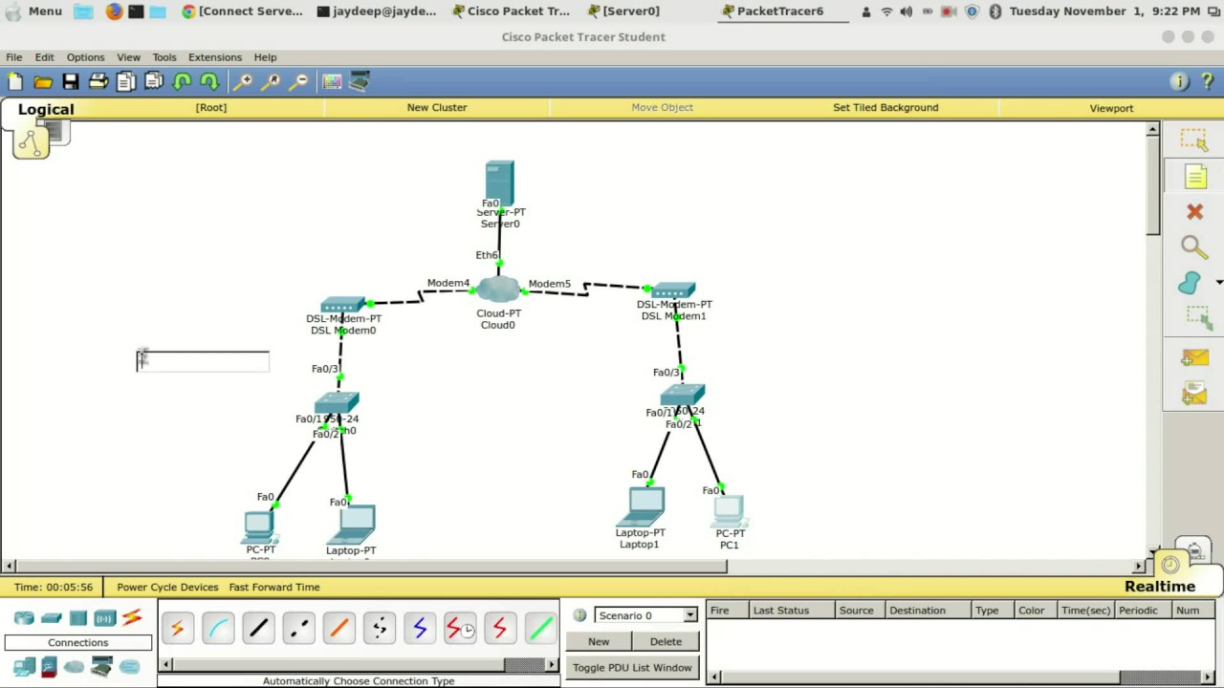1224x688 pixels.
Task: Choose Copper Cross-Over dashed cable
Action: 298,628
